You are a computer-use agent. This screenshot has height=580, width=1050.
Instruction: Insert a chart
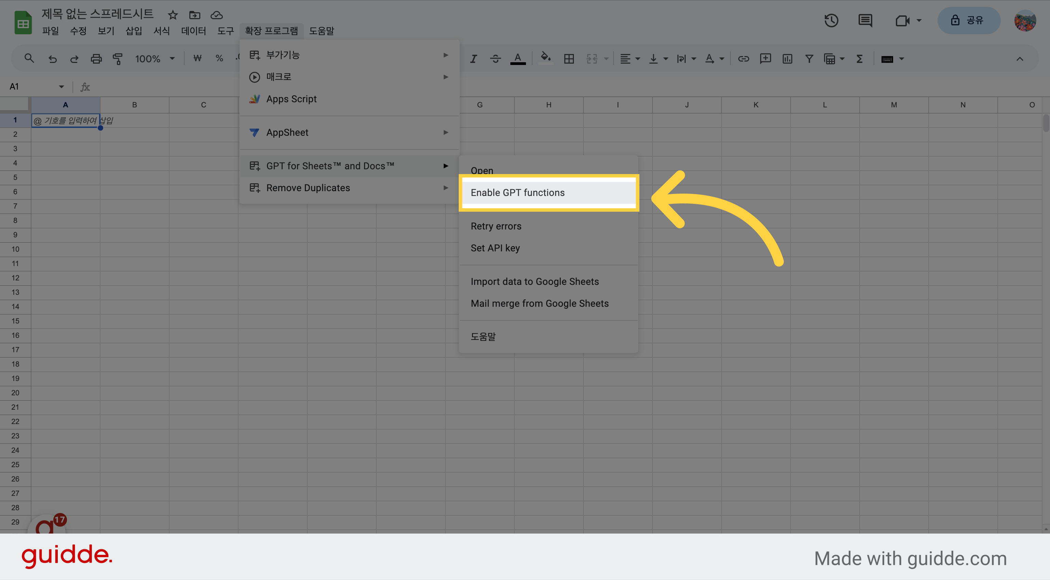coord(787,59)
